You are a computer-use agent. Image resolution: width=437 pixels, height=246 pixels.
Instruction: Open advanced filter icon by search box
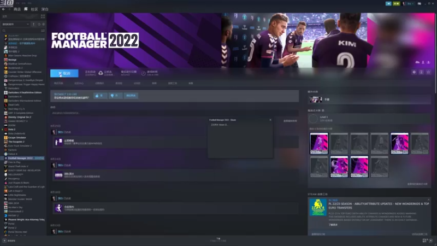pos(43,31)
